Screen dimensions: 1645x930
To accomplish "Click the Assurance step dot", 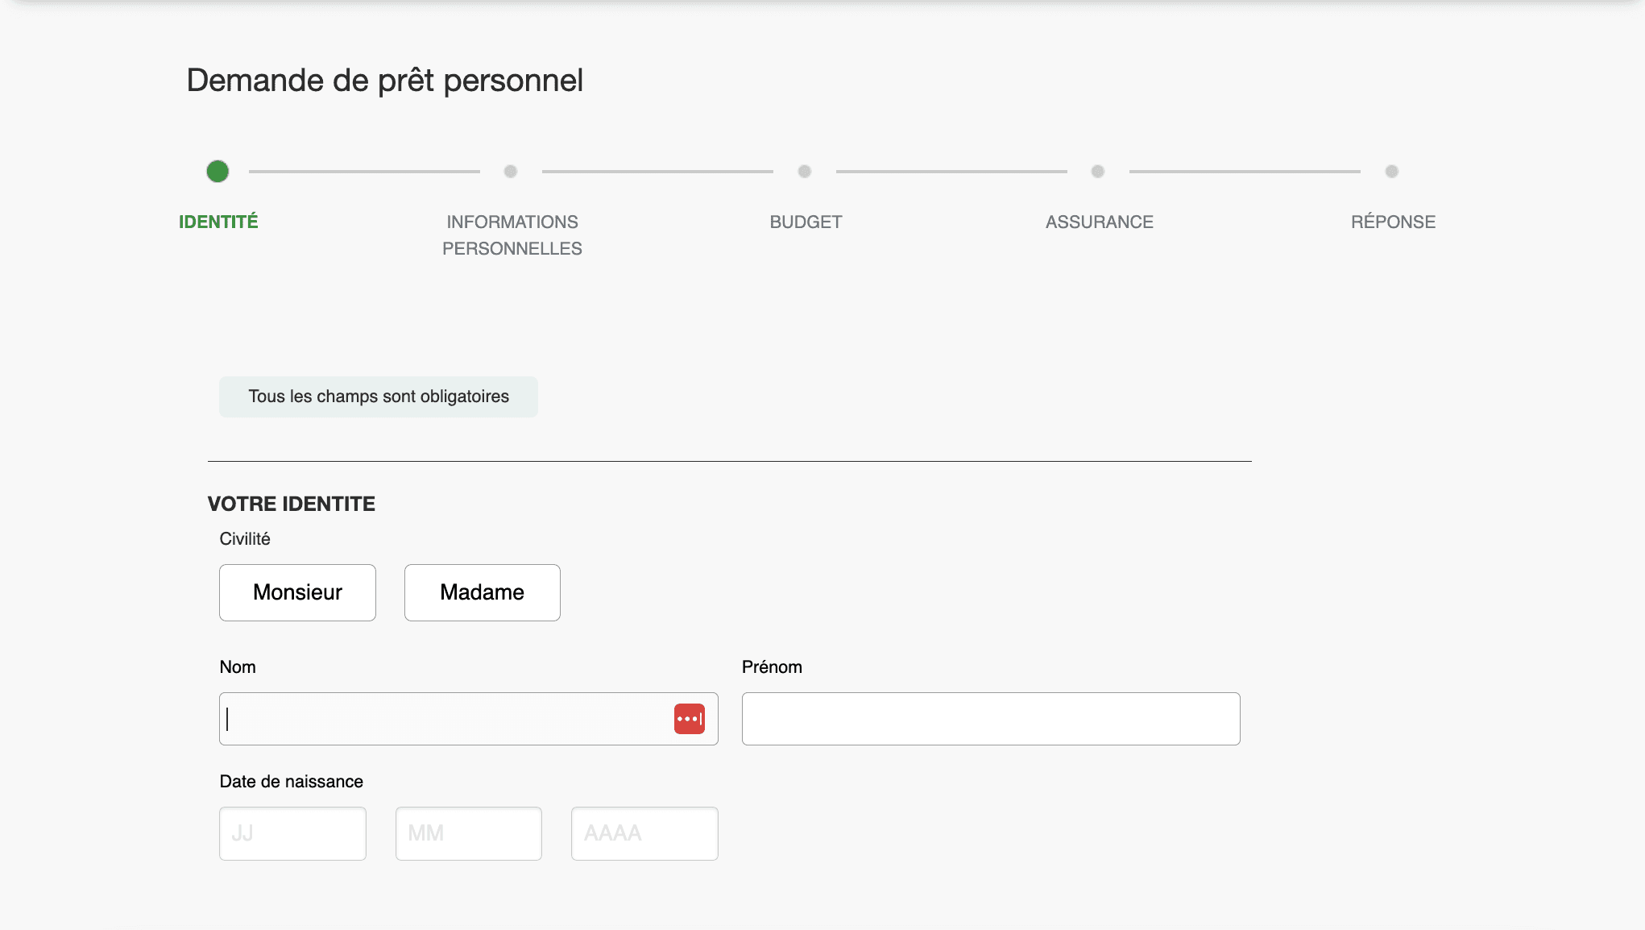I will coord(1097,172).
